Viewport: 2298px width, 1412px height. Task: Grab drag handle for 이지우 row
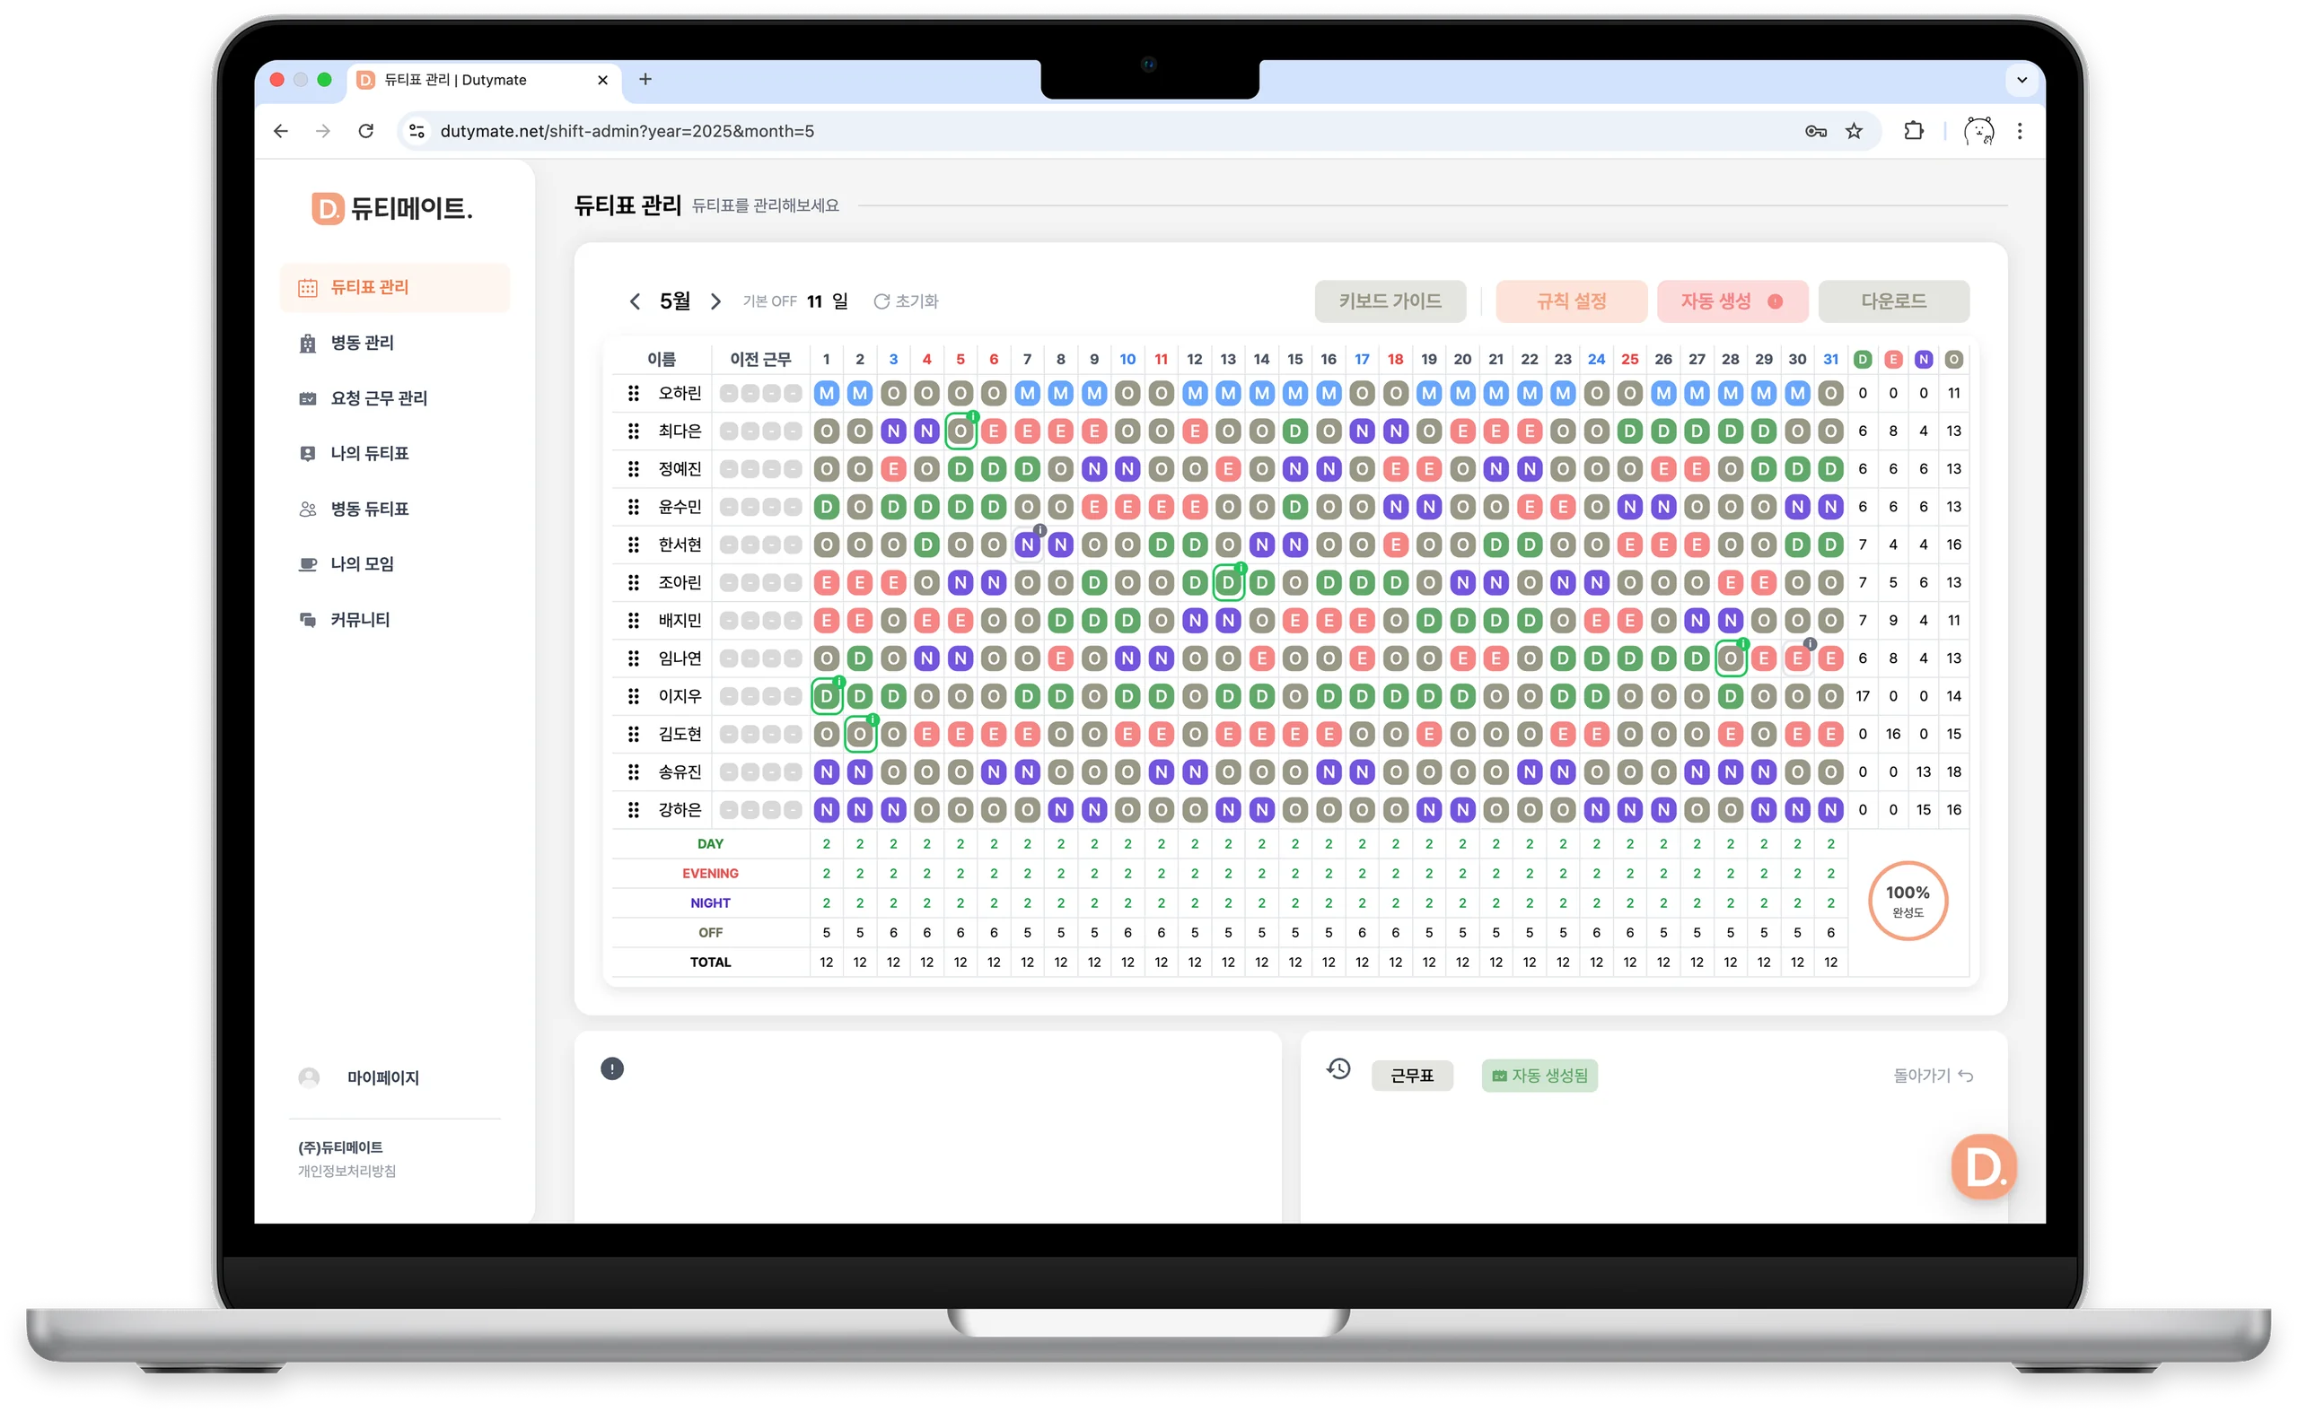(634, 697)
